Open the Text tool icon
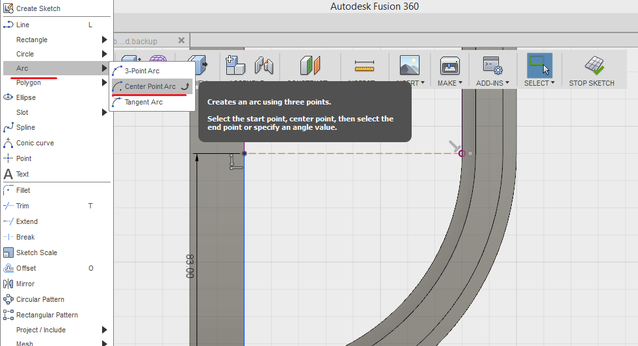Screen dimensions: 638x346 click(x=8, y=174)
